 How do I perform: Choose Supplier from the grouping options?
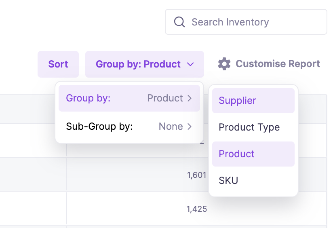click(253, 101)
